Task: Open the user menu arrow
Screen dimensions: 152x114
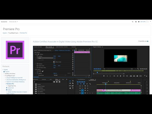Action: click(150, 22)
